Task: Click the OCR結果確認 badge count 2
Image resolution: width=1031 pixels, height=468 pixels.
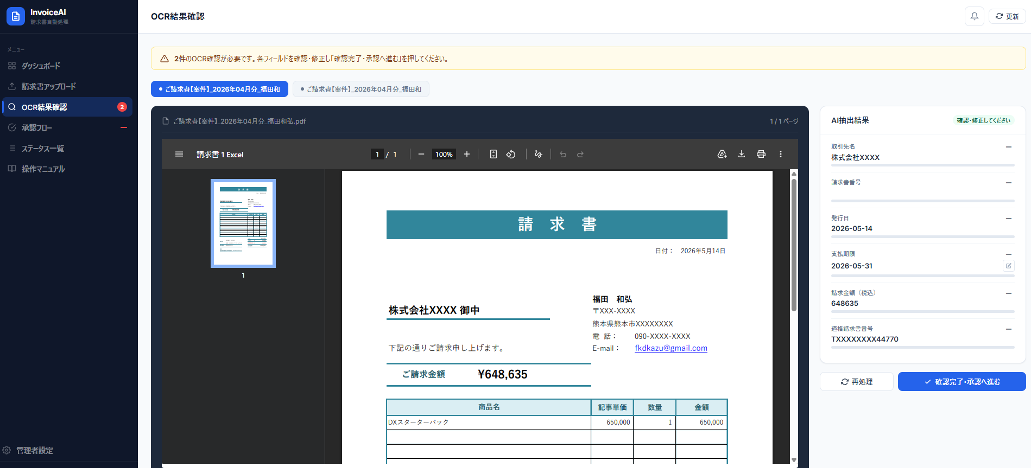Action: tap(122, 107)
